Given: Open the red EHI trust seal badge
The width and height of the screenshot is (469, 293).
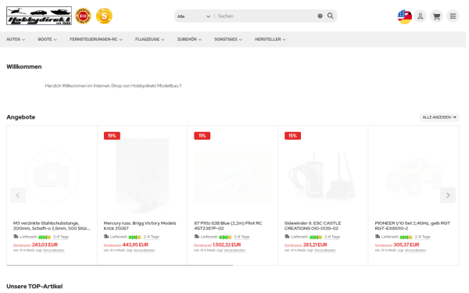Looking at the screenshot, I should (83, 16).
